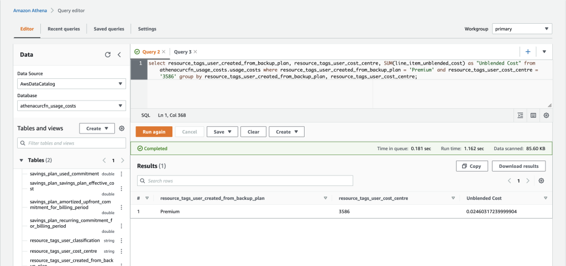Refresh the Data panel
Screen dimensions: 566x266
coord(108,55)
